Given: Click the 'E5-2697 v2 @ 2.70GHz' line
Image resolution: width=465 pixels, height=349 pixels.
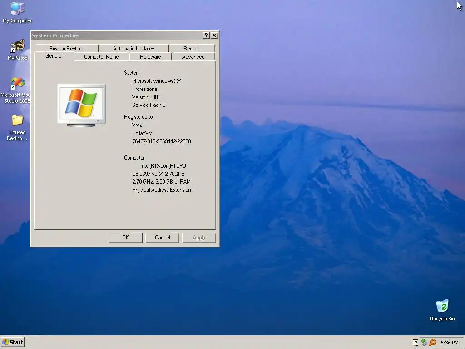Looking at the screenshot, I should (158, 174).
